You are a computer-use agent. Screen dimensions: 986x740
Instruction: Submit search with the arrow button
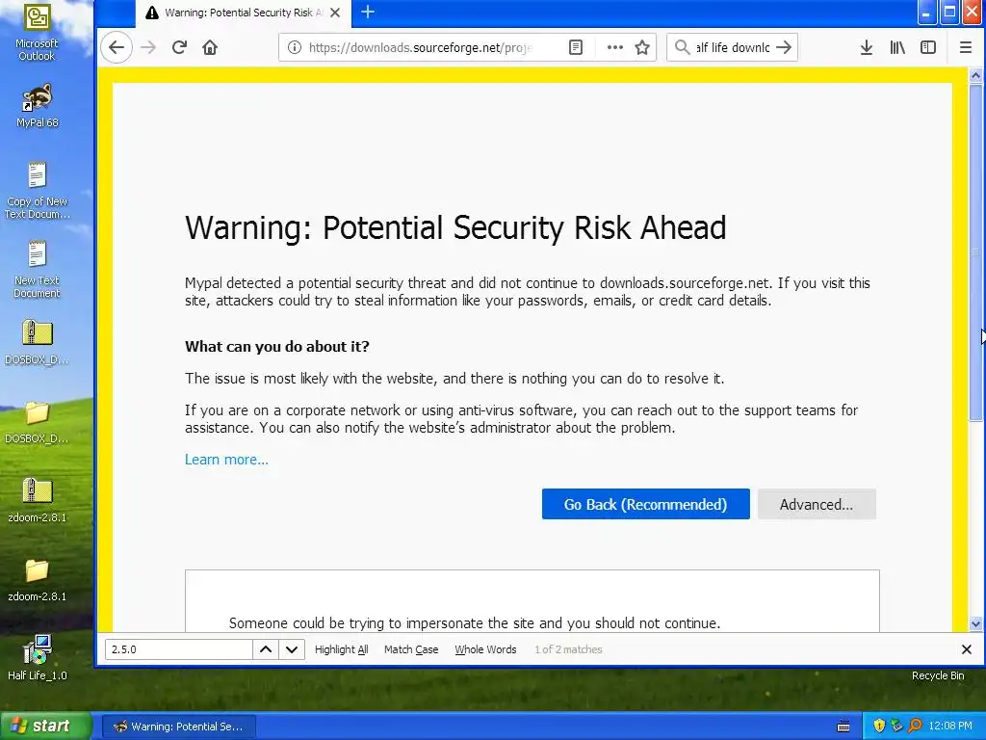784,47
